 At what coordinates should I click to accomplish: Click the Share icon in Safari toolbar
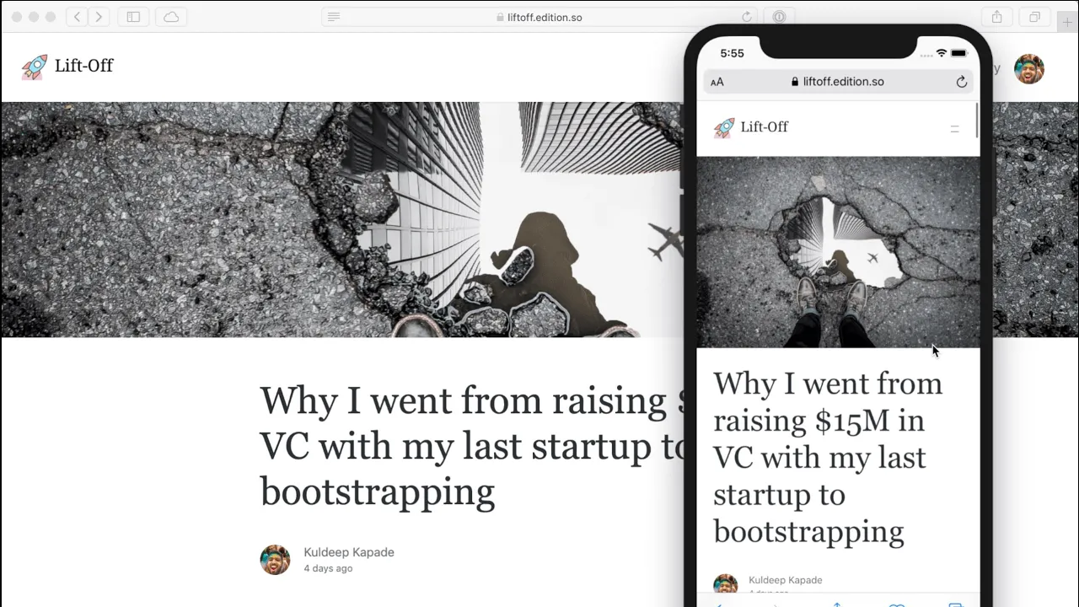coord(997,17)
